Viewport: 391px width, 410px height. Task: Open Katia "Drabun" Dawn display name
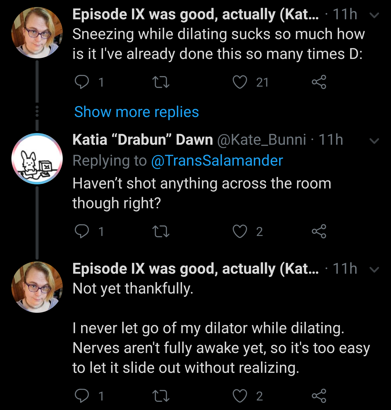point(143,140)
